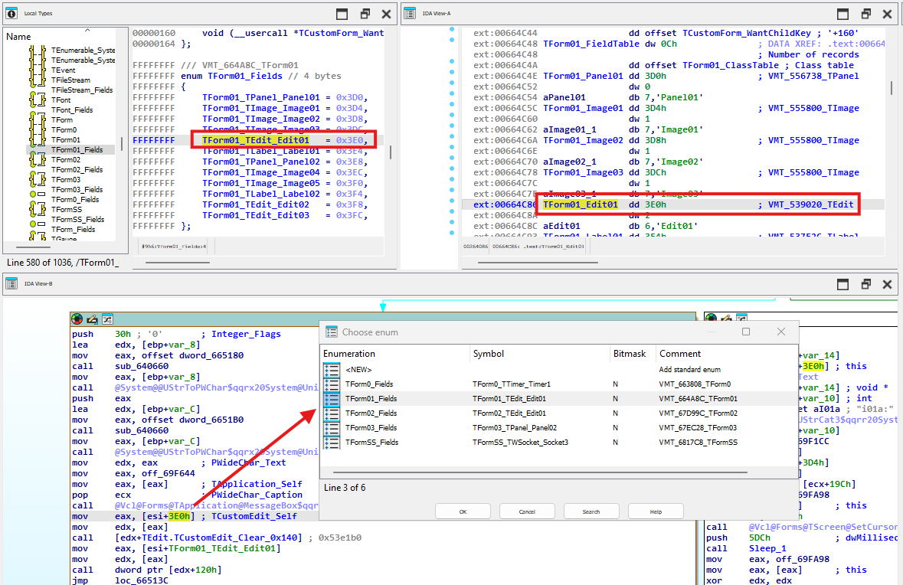Select TEvent in Local Types list
This screenshot has height=585, width=903.
[64, 70]
